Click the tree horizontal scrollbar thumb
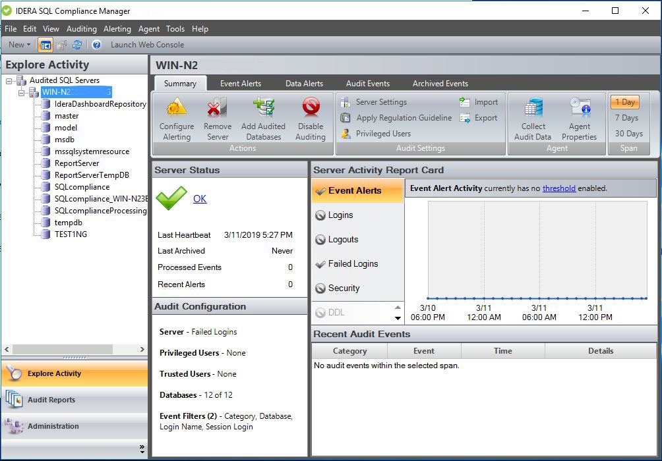The width and height of the screenshot is (662, 461). tap(63, 349)
